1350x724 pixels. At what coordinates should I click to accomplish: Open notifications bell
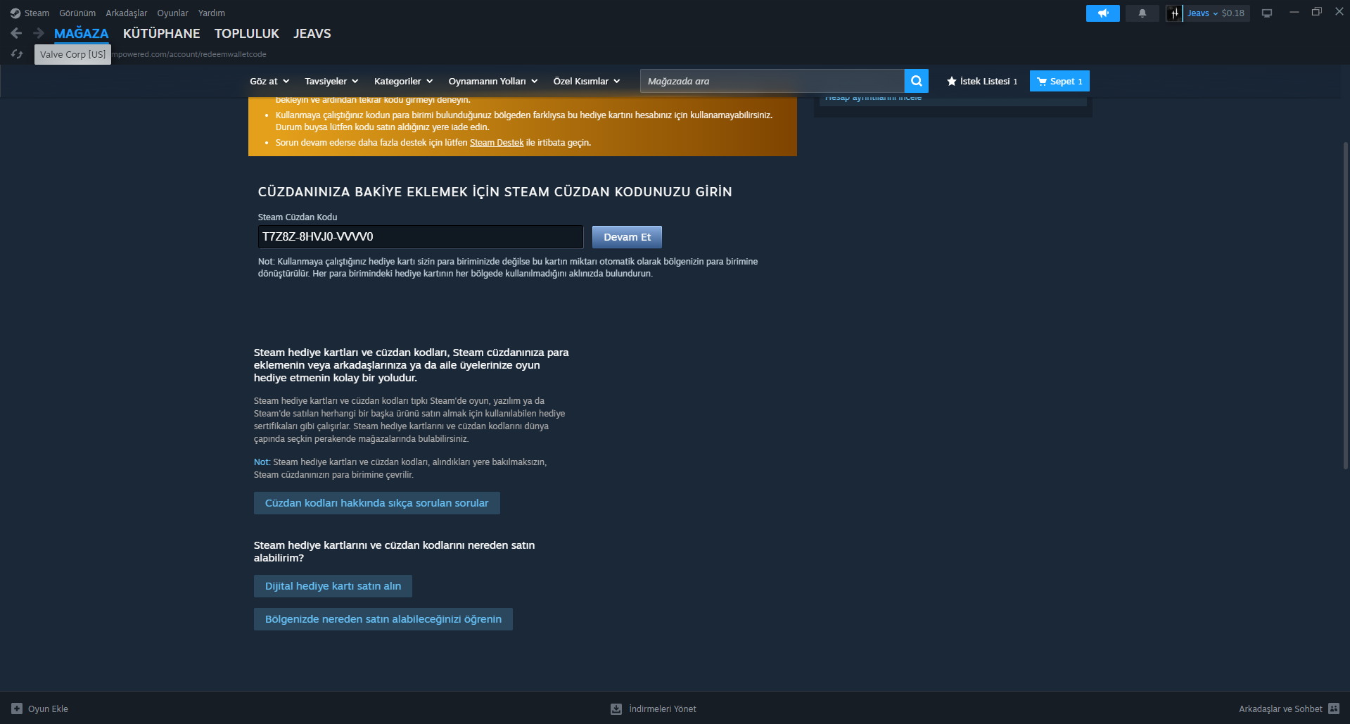[x=1142, y=13]
